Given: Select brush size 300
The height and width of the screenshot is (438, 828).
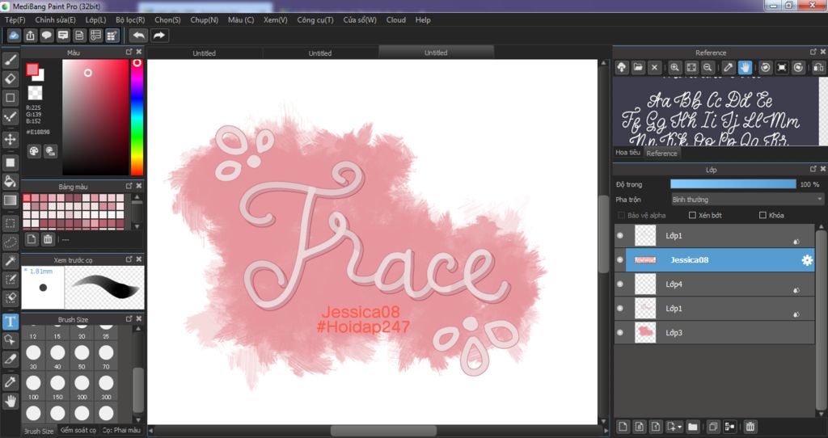Looking at the screenshot, I should tap(106, 385).
